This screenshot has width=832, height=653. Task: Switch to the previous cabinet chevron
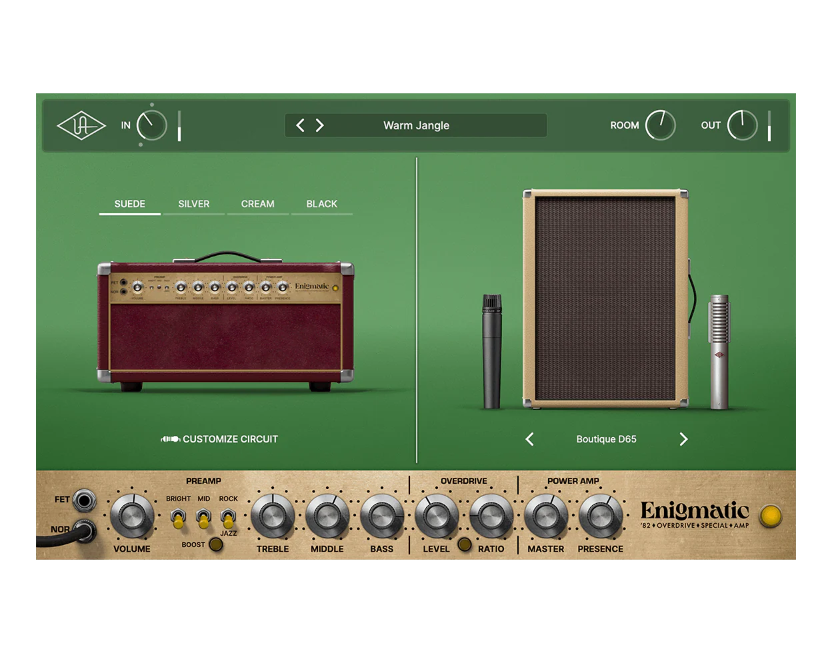[529, 439]
